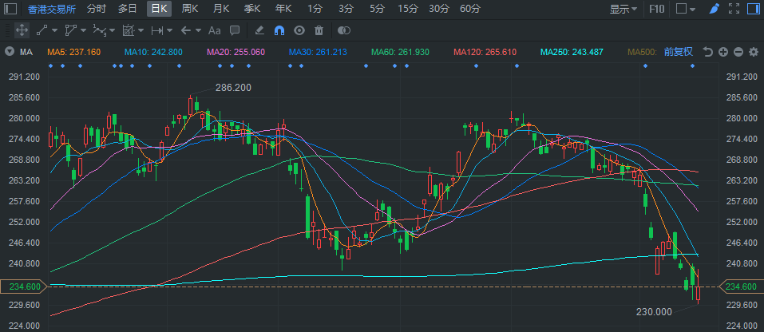Collapse the MA indicator row
Screen dimensions: 764x332
(x=9, y=52)
